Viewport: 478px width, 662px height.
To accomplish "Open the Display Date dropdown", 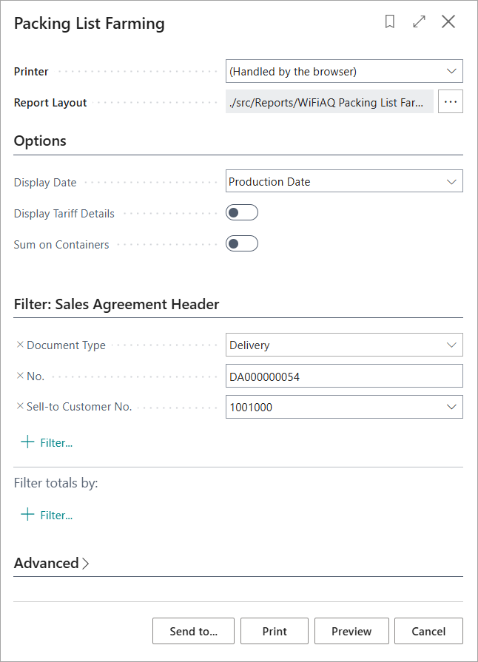I will [344, 181].
